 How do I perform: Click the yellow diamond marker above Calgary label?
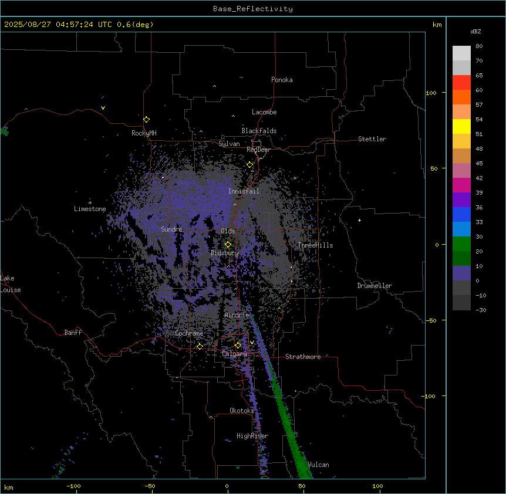pos(238,346)
